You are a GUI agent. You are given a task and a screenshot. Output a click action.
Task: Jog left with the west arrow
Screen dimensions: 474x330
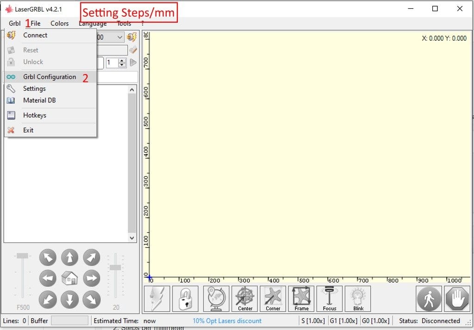[48, 278]
